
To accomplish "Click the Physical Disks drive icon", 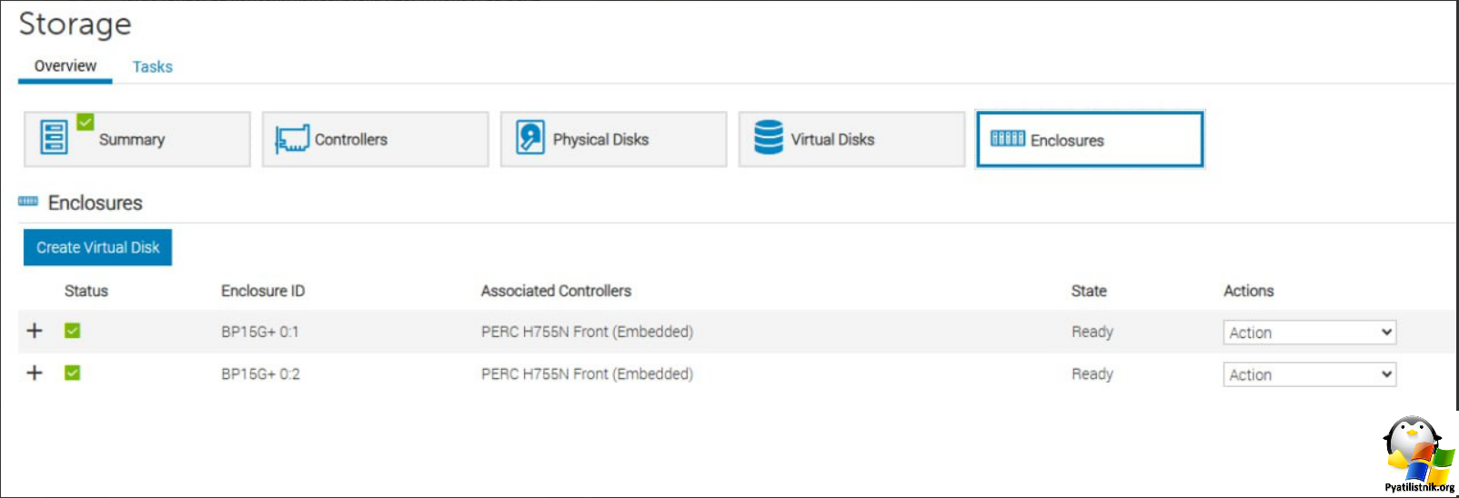I will point(530,138).
